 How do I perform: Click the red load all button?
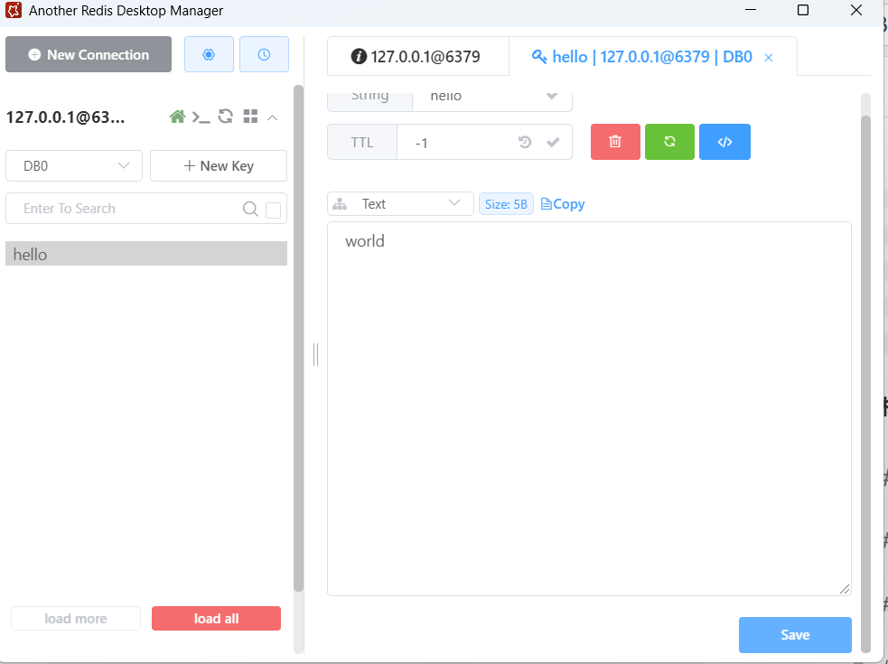tap(216, 619)
